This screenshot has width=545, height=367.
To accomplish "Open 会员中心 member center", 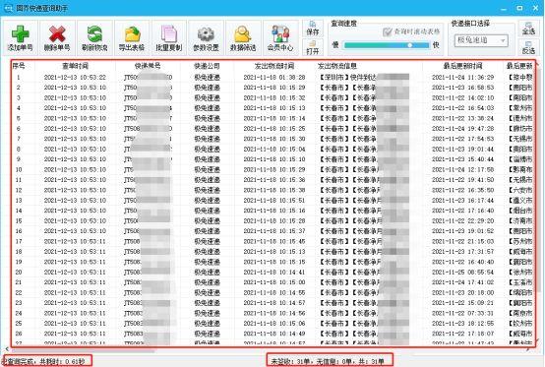I will click(x=280, y=37).
